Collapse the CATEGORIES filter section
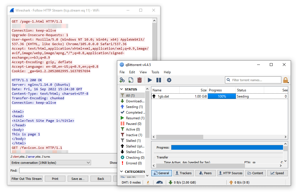The image size is (296, 192). (122, 172)
